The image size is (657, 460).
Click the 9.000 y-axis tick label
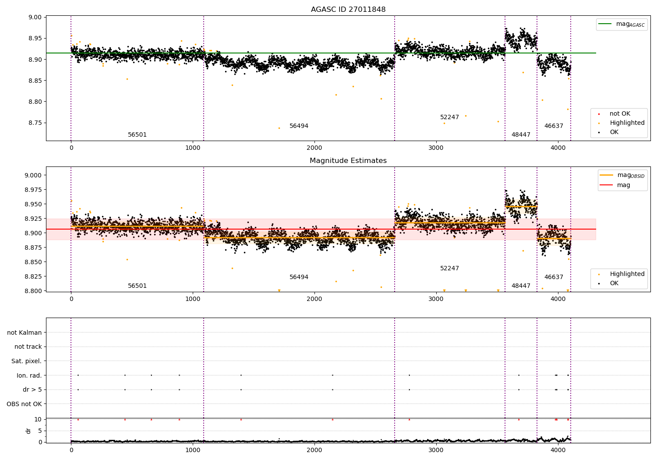pyautogui.click(x=33, y=175)
